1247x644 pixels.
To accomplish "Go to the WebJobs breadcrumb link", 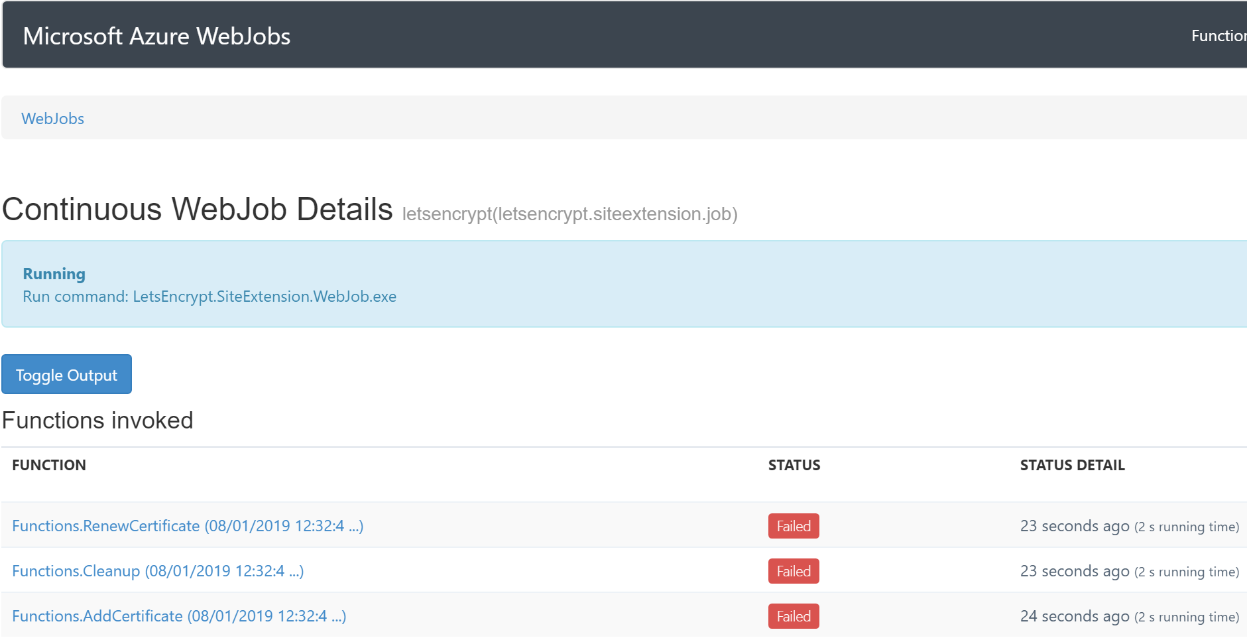I will click(52, 119).
